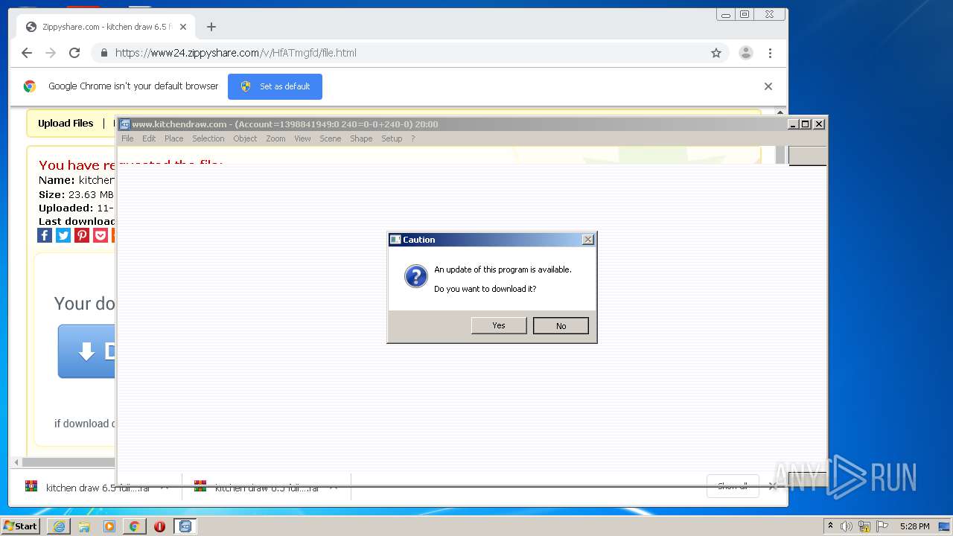Open the Zoom menu in KitchenDraw

tap(275, 138)
